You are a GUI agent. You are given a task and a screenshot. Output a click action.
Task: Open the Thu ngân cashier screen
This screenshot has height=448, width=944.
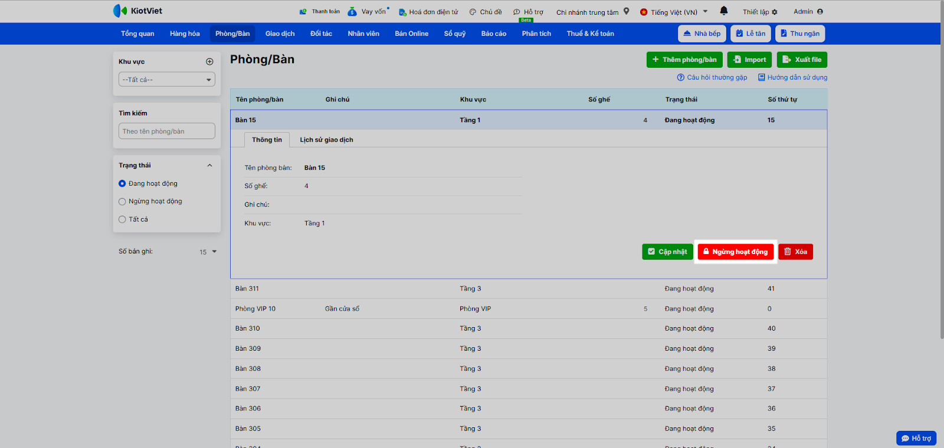click(800, 34)
